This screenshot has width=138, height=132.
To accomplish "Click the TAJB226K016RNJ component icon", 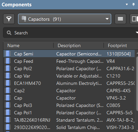I will coord(8,120).
